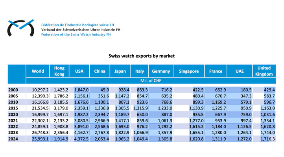Click the 'Swiss watch exports by market' title
The width and height of the screenshot is (284, 157).
click(142, 56)
